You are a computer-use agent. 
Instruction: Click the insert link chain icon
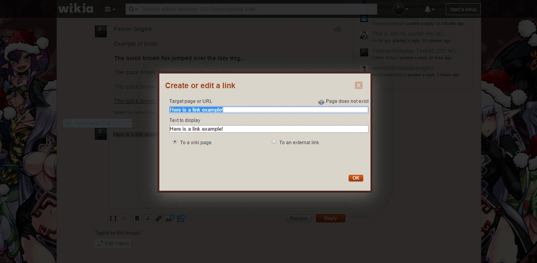pyautogui.click(x=158, y=219)
